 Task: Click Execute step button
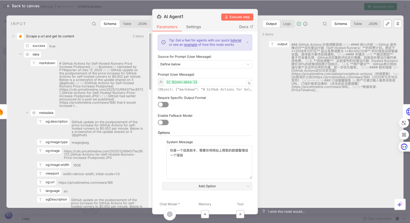point(237,17)
